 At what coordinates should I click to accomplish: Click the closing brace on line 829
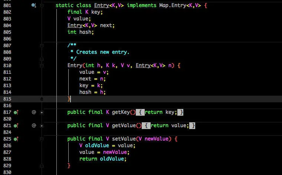(69, 165)
